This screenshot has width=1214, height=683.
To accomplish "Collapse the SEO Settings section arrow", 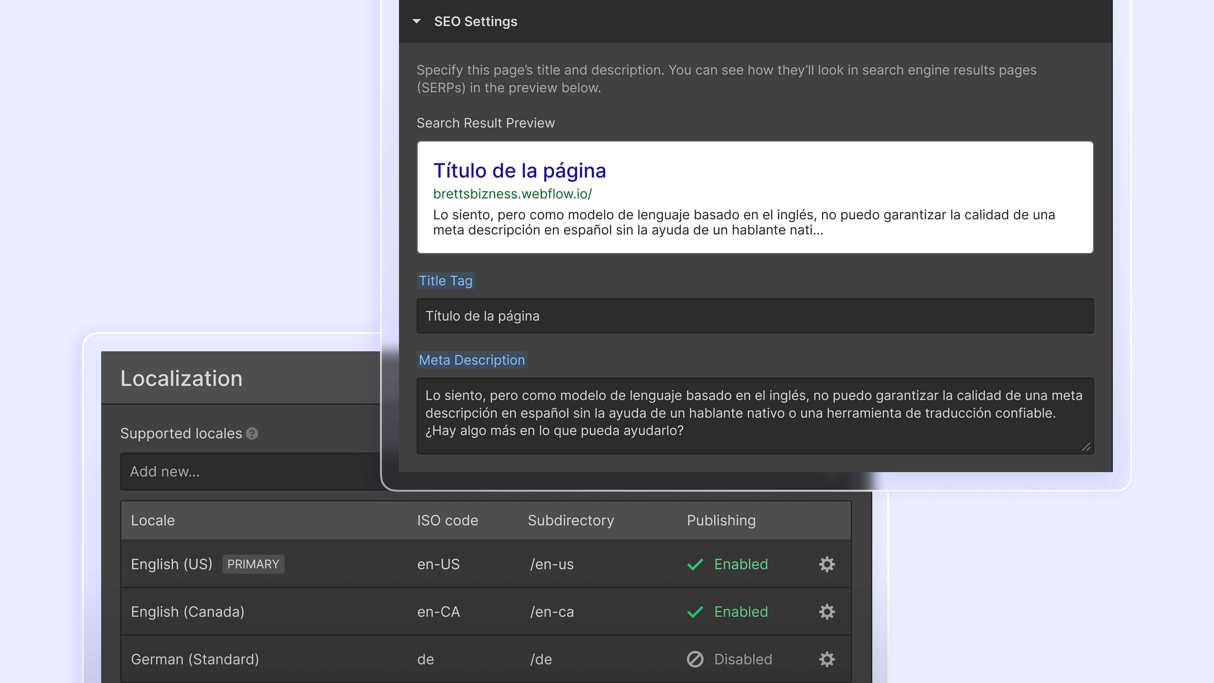I will [x=417, y=21].
